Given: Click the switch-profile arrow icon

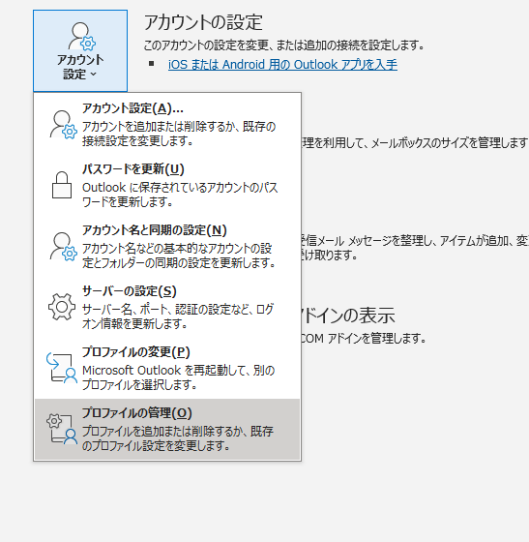Looking at the screenshot, I should [x=62, y=368].
